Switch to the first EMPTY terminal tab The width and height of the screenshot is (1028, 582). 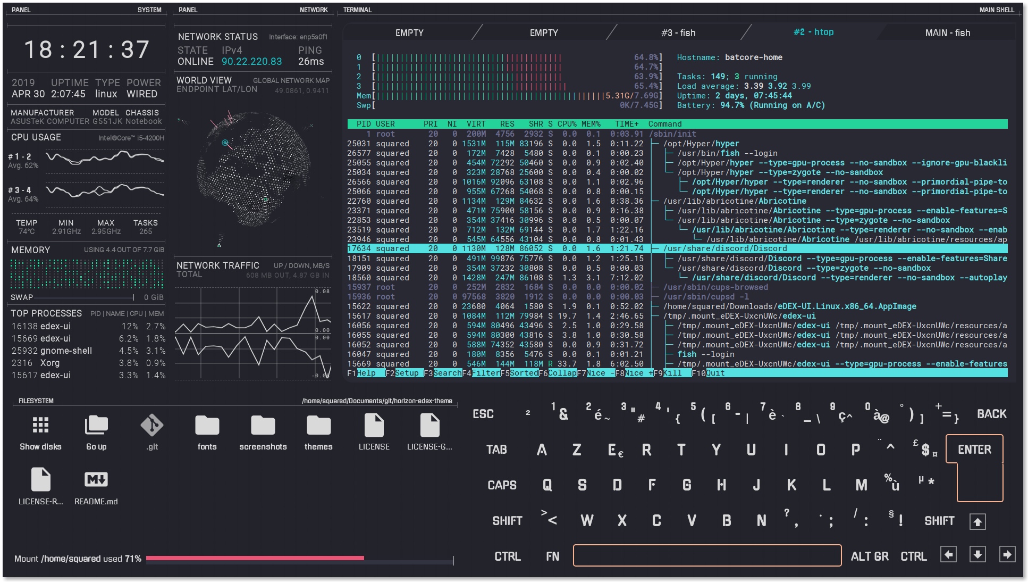(409, 33)
